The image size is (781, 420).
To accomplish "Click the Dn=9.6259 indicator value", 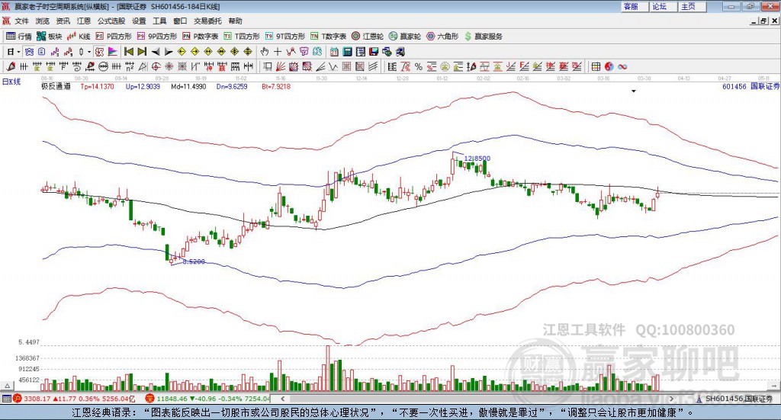I will coord(232,87).
